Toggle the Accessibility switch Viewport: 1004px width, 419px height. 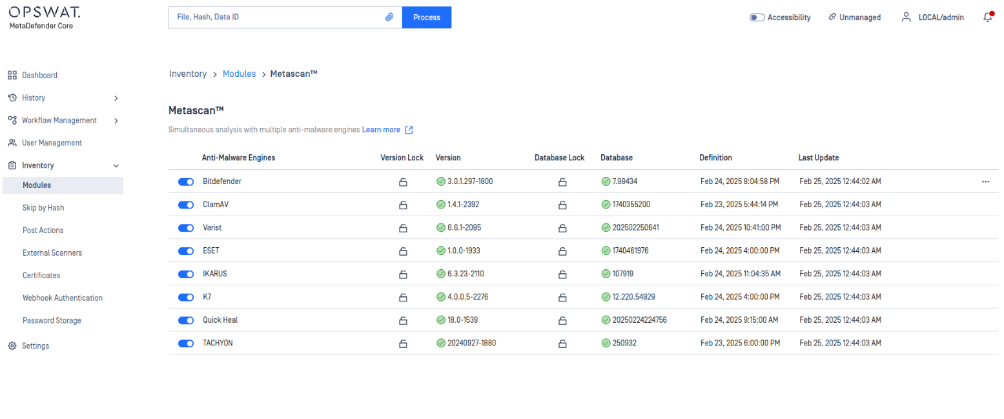tap(757, 17)
